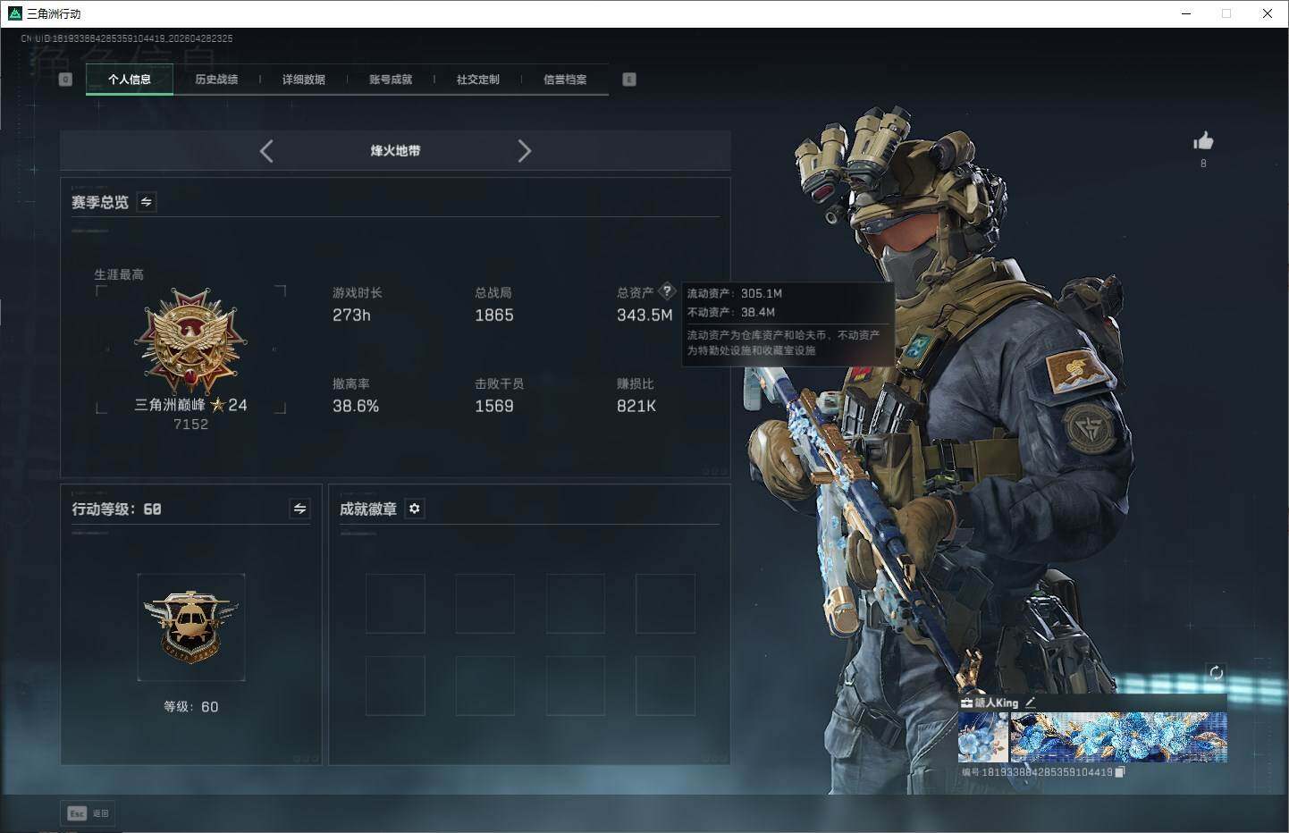Toggle the 赛季总览 swap view button
Image resolution: width=1289 pixels, height=833 pixels.
pyautogui.click(x=147, y=202)
